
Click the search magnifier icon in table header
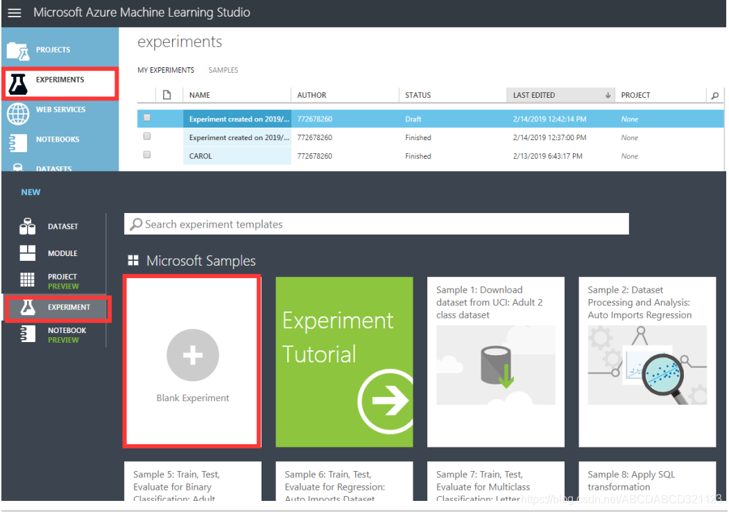click(714, 95)
